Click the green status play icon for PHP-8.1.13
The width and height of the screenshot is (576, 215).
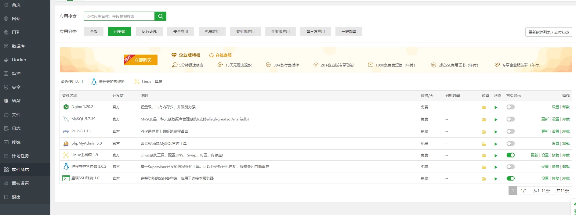[x=496, y=132]
